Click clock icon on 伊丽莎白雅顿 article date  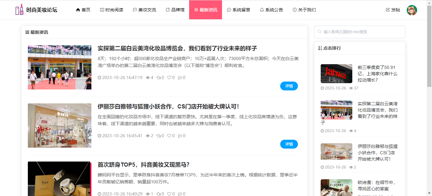(100, 136)
